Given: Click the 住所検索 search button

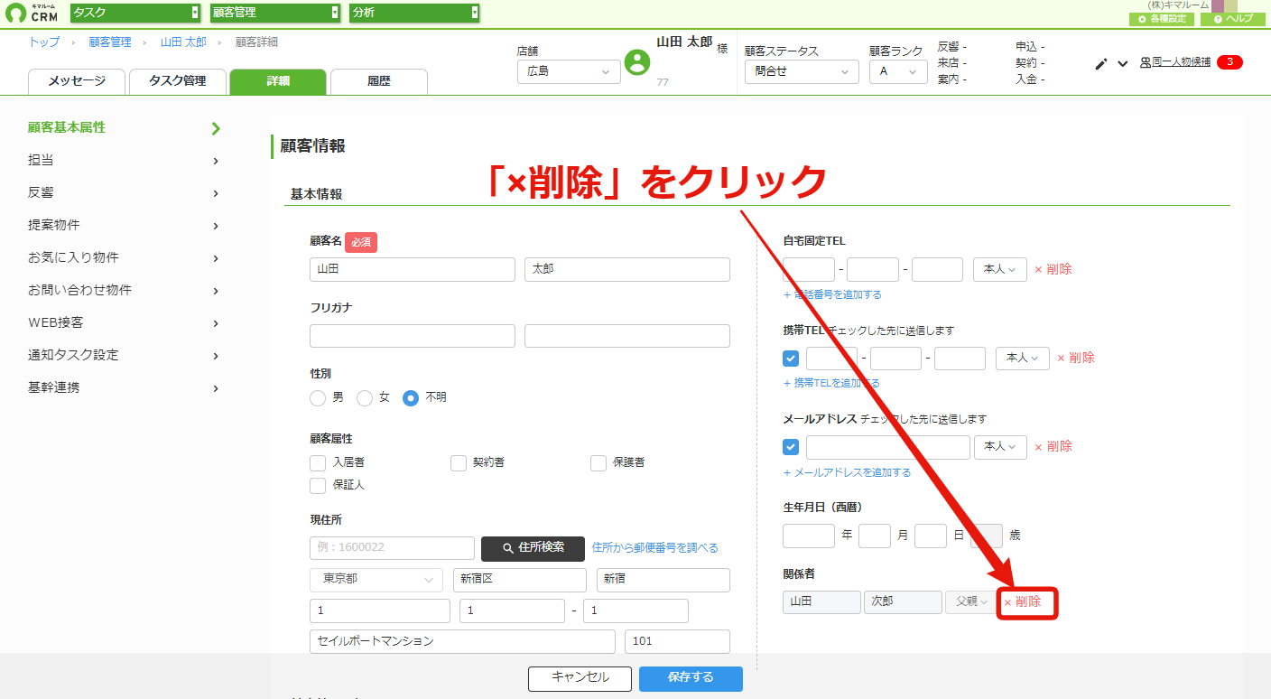Looking at the screenshot, I should coord(533,548).
